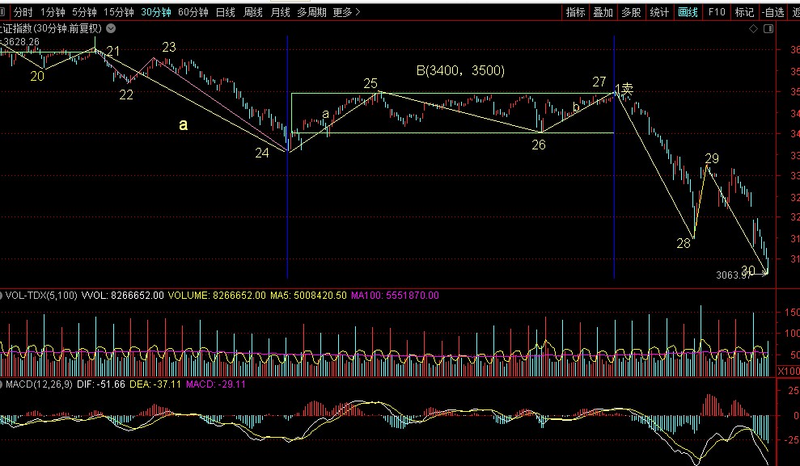
Task: Select the 5分钟 period tab
Action: click(x=84, y=12)
